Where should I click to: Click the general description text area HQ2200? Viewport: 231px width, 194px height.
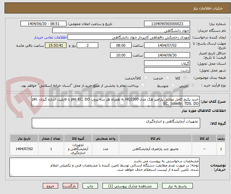(115, 101)
